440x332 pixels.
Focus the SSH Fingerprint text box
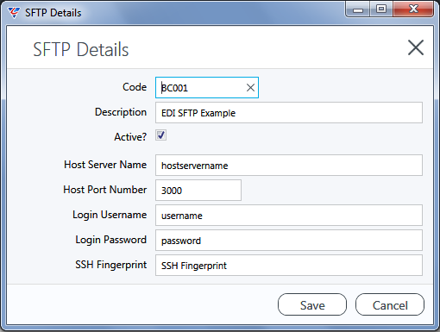(289, 266)
